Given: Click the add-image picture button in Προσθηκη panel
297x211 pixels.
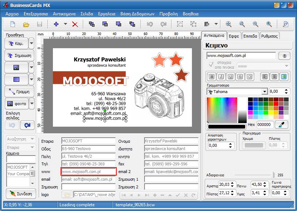Looking at the screenshot, I should point(16,67).
